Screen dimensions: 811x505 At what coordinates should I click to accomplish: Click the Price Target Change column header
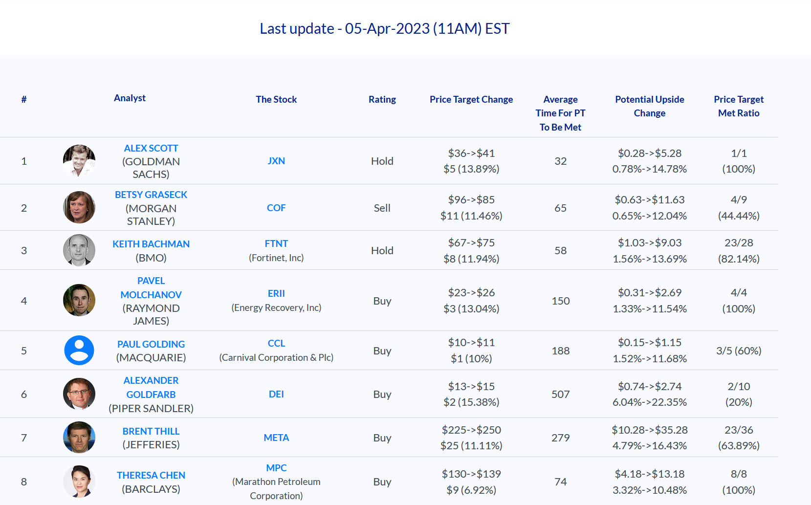click(x=471, y=99)
